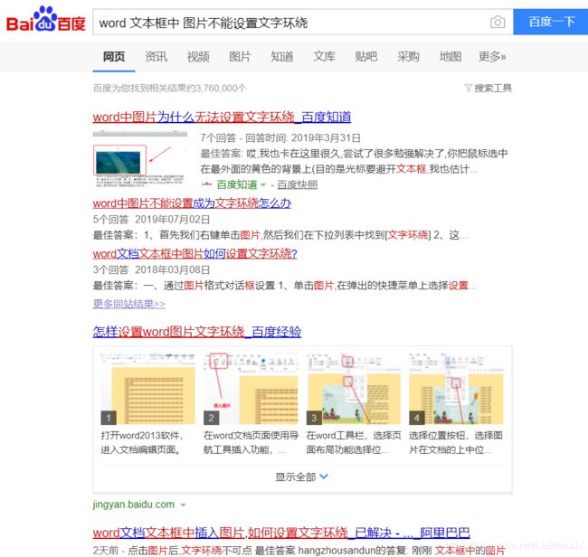Open step 3 thumbnail image
588x557 pixels.
353,389
